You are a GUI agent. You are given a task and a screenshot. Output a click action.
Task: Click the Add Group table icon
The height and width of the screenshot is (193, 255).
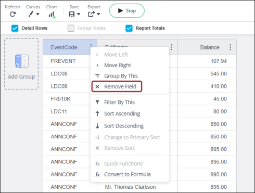coord(22,61)
